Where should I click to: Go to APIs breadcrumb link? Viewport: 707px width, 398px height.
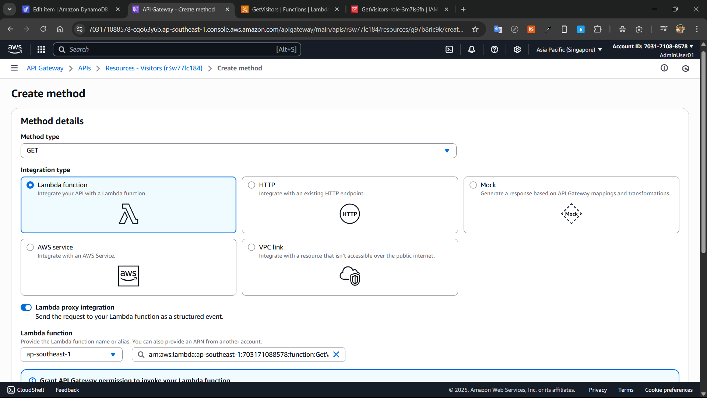click(x=84, y=68)
